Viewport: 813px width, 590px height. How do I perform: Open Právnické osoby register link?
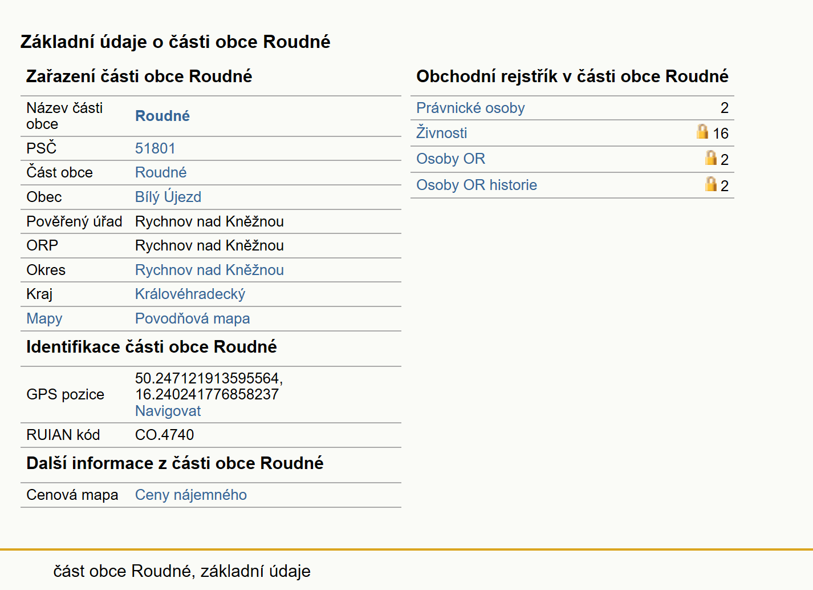pos(470,108)
